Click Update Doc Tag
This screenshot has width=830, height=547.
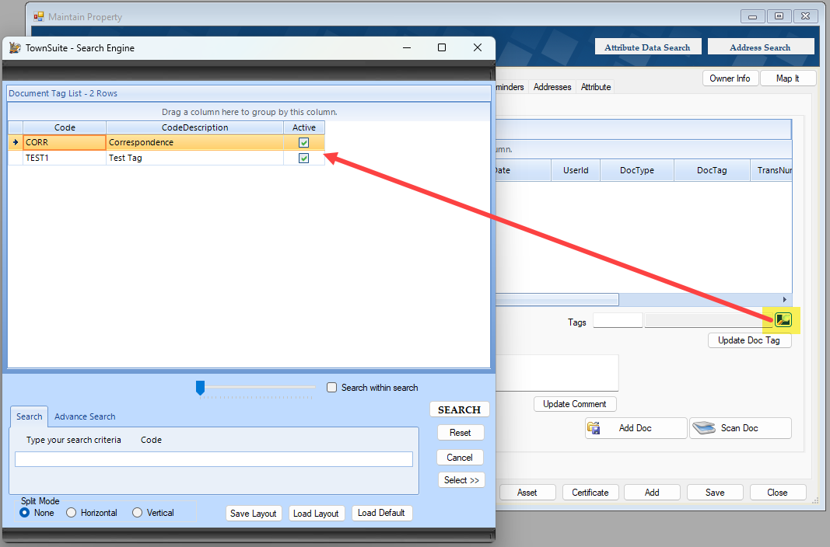(748, 340)
